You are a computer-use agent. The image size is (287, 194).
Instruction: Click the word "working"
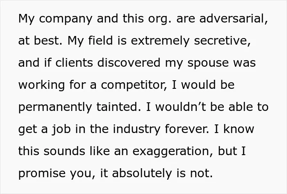41,85
